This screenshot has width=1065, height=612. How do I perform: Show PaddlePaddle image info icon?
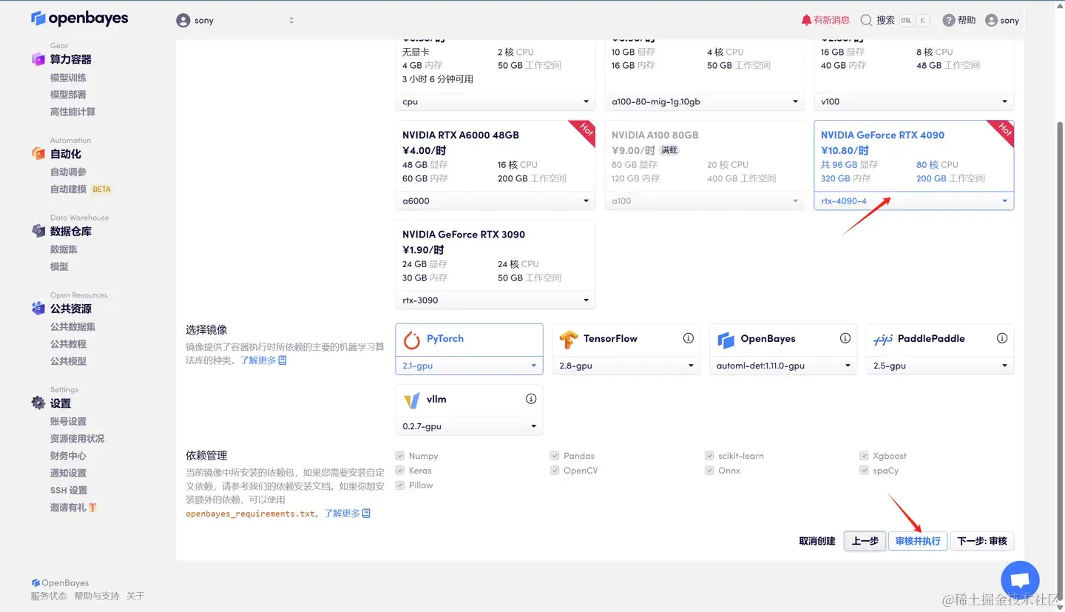click(x=1002, y=338)
